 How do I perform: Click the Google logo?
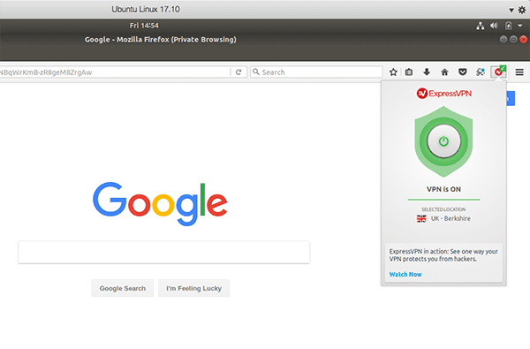[x=160, y=204]
